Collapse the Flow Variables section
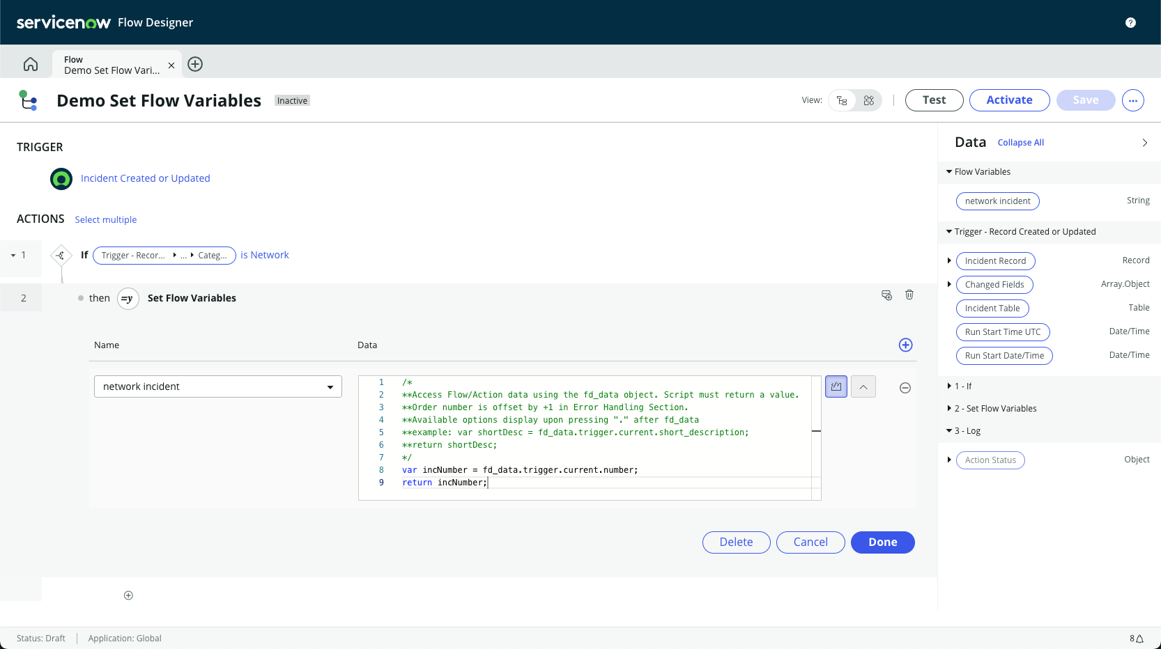 coord(949,172)
